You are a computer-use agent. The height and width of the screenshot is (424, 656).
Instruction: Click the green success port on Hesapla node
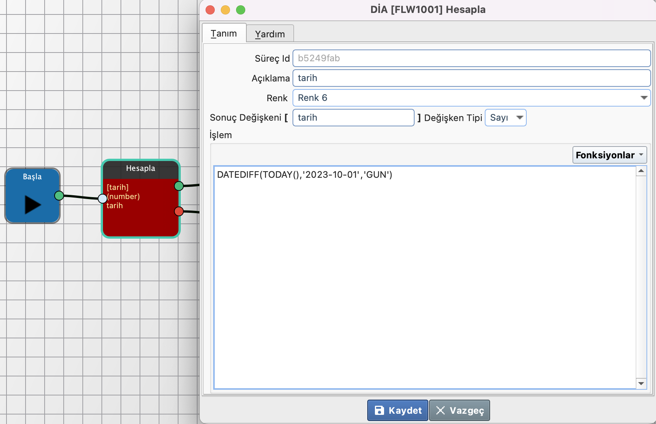(x=179, y=186)
